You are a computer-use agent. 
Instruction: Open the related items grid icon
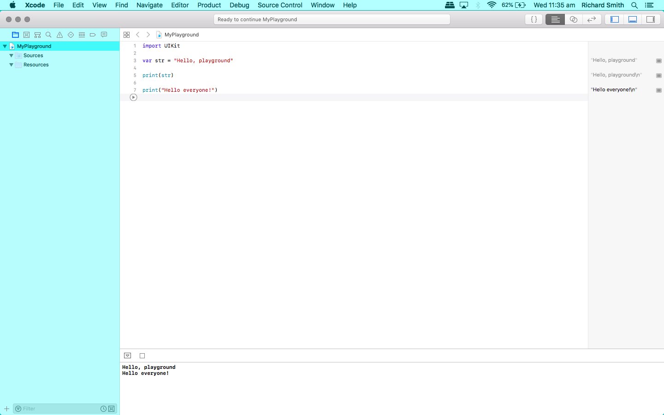126,35
